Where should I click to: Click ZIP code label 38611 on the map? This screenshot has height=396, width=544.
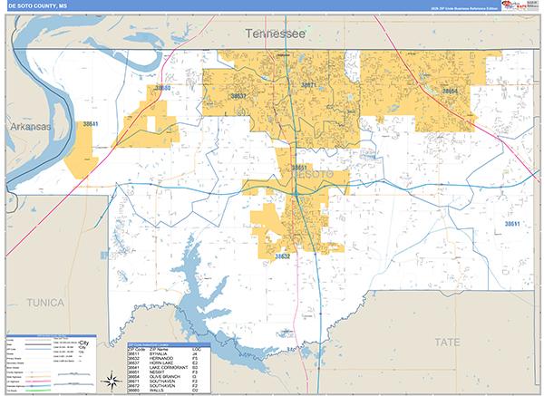click(512, 224)
